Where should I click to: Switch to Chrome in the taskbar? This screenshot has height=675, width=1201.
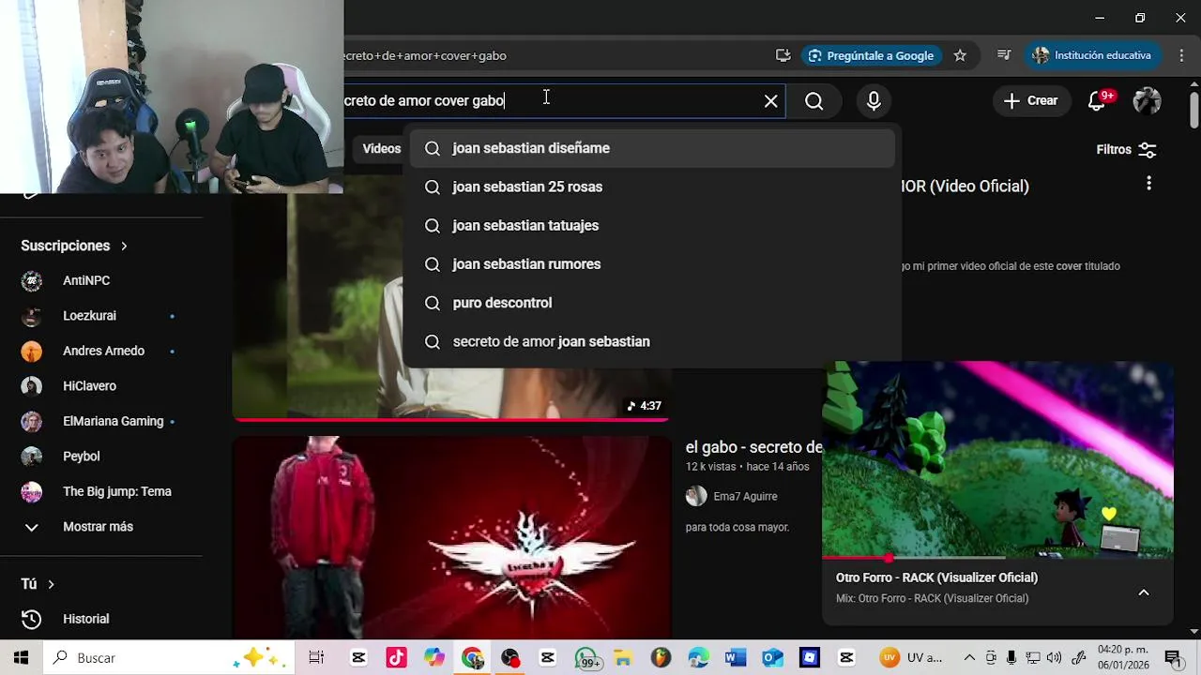click(472, 658)
